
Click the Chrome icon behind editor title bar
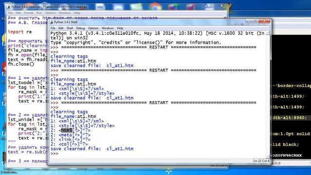(x=155, y=6)
